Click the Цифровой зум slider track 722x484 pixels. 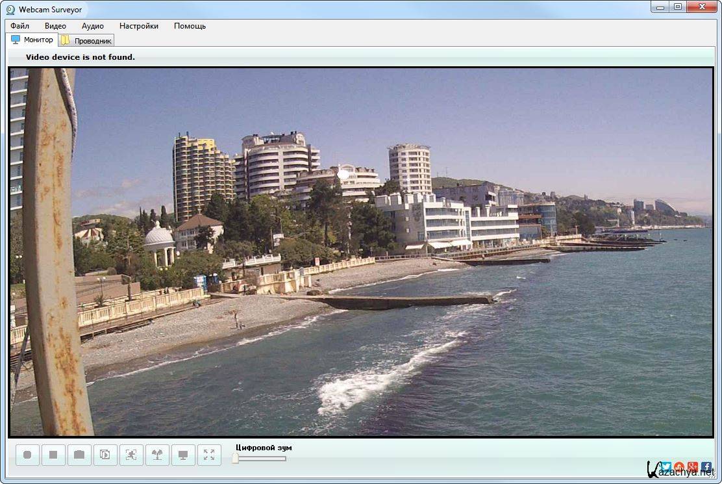pyautogui.click(x=261, y=459)
